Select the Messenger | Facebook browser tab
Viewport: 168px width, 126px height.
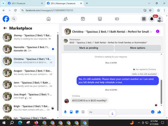65,3
